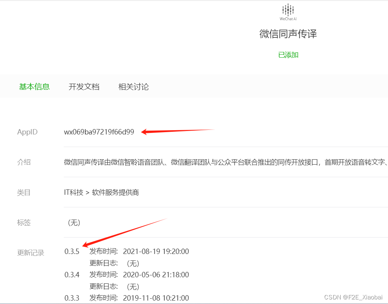Click the 介绍 field label
Screen dimensions: 388x304
(x=24, y=162)
